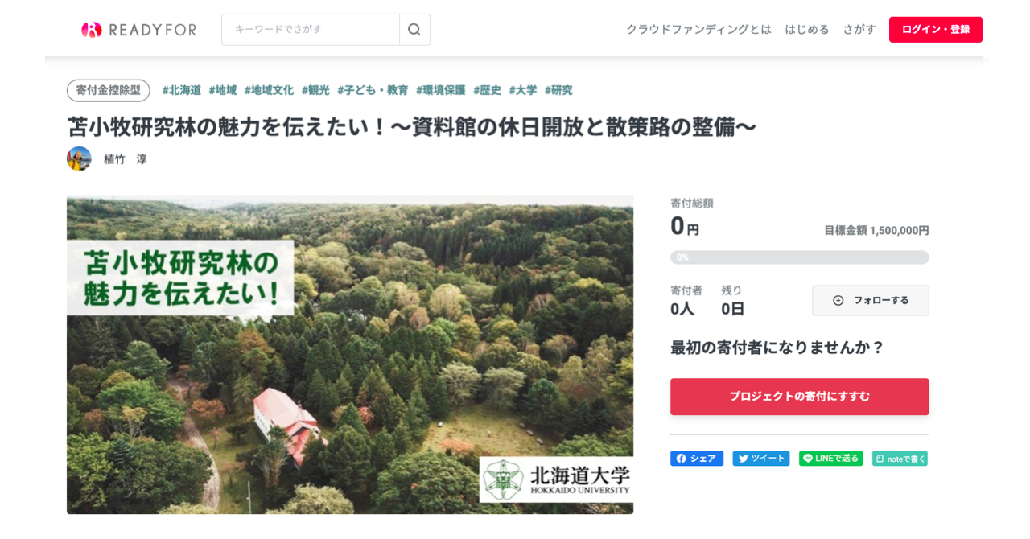The width and height of the screenshot is (1030, 539).
Task: Open the はじめる menu item
Action: [807, 30]
